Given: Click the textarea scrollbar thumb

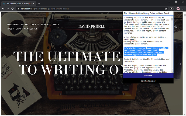Looking at the screenshot, I should pyautogui.click(x=172, y=19).
